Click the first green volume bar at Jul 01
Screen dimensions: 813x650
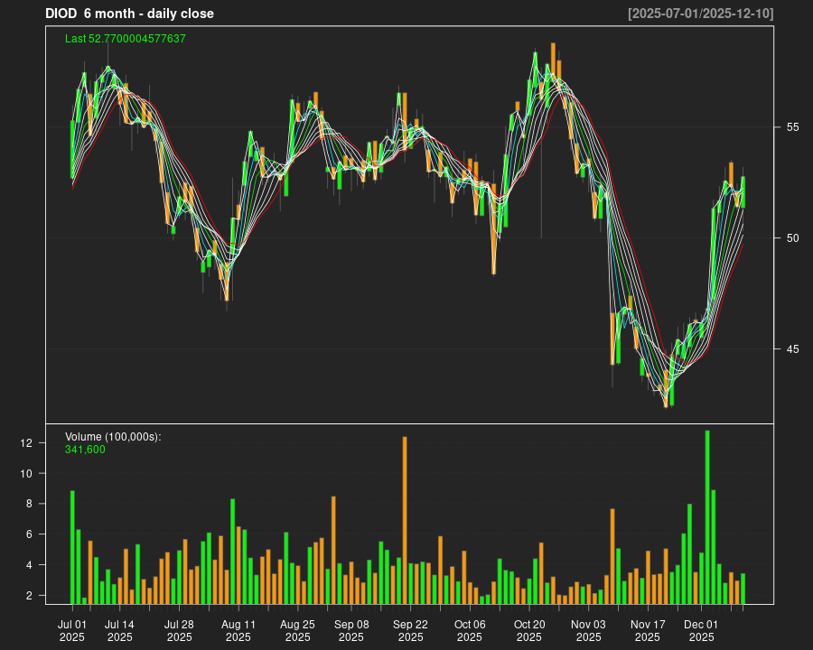(72, 547)
